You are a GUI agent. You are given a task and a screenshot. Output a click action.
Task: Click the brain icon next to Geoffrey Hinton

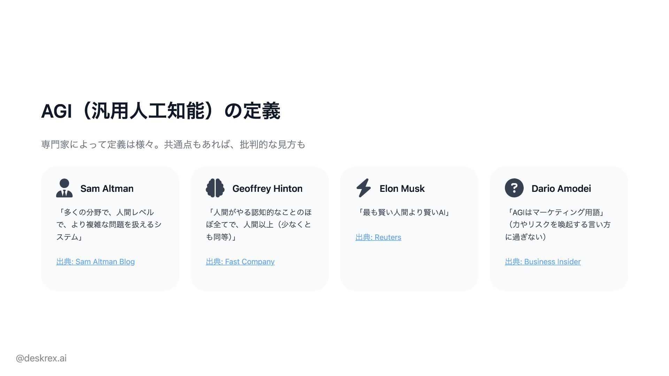tap(215, 188)
